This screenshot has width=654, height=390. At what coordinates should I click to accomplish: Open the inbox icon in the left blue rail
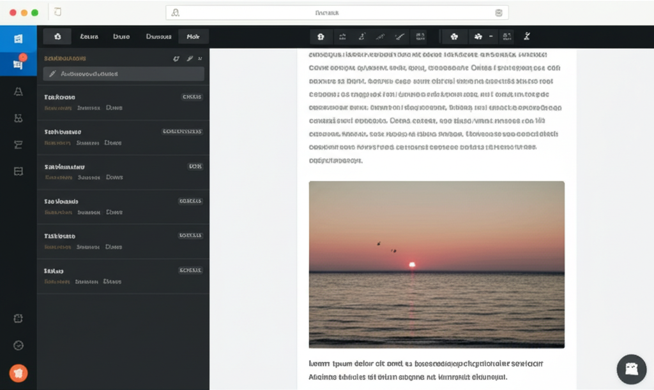19,38
